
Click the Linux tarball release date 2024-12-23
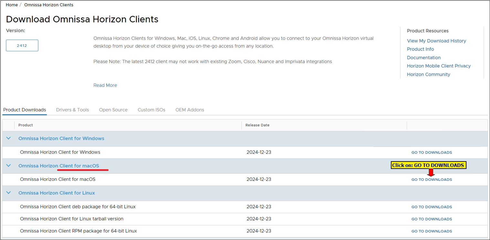pyautogui.click(x=259, y=219)
